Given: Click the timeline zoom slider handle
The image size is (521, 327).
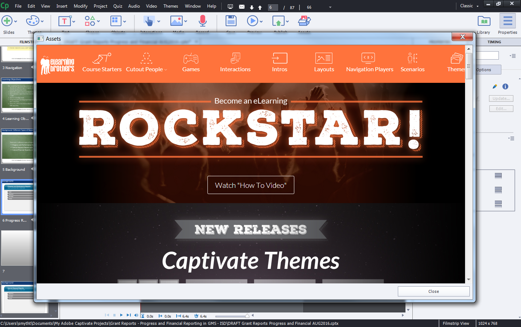Looking at the screenshot, I should [247, 316].
